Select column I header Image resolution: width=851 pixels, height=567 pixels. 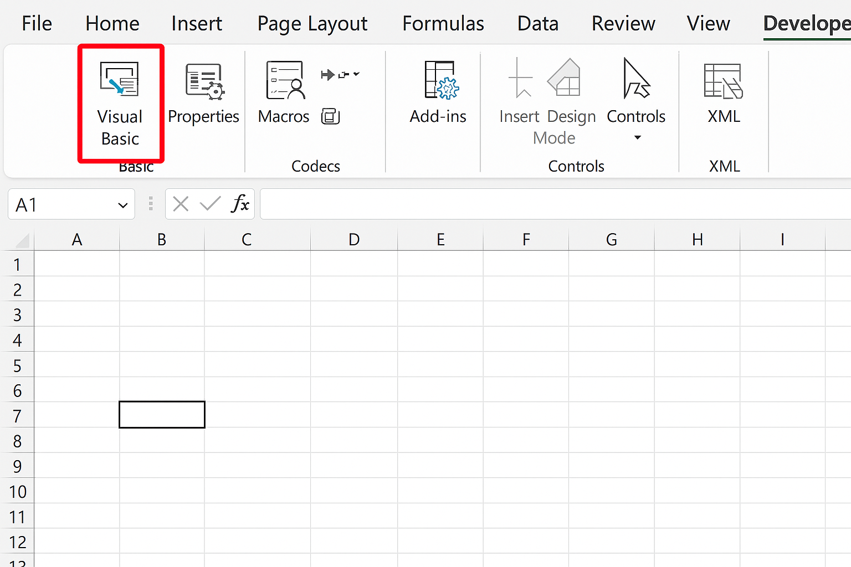point(783,240)
